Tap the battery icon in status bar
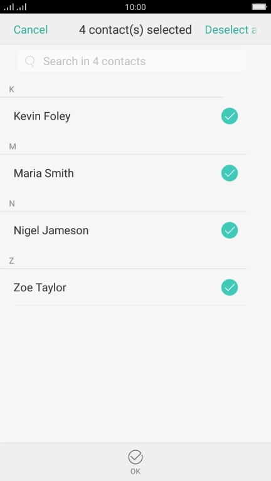 [259, 7]
